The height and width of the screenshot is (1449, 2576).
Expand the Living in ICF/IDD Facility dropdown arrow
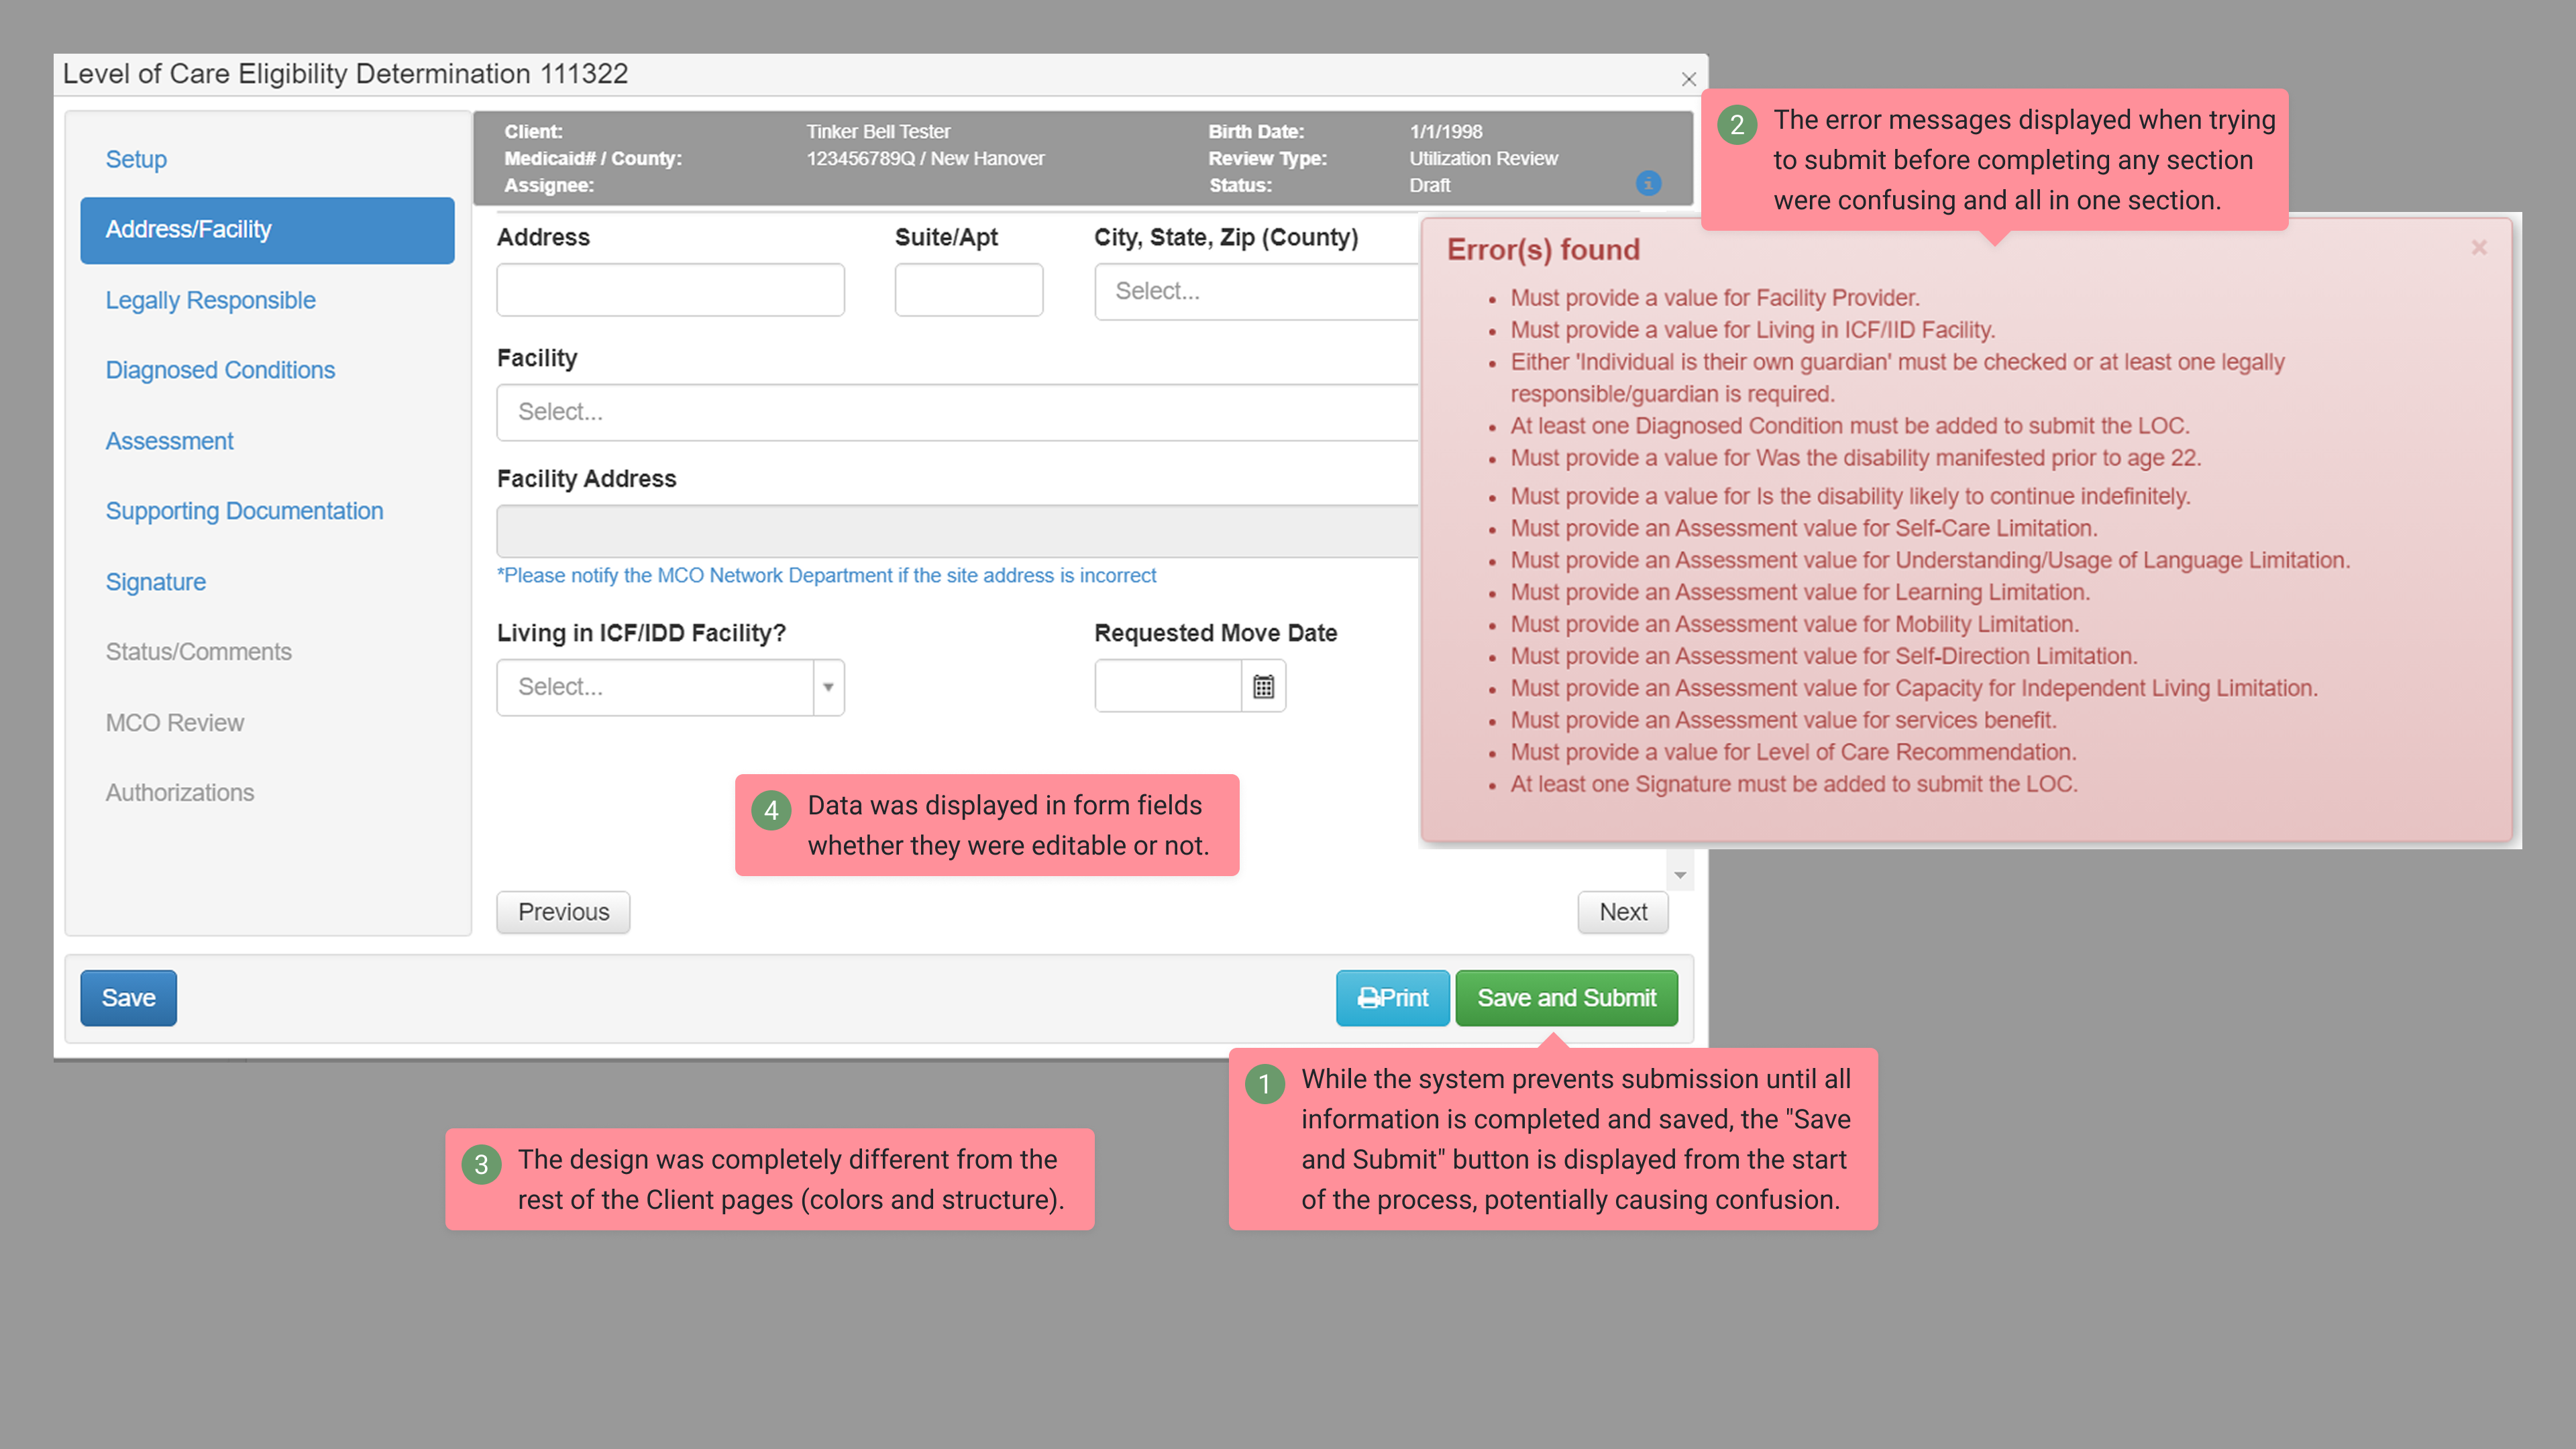(x=828, y=687)
